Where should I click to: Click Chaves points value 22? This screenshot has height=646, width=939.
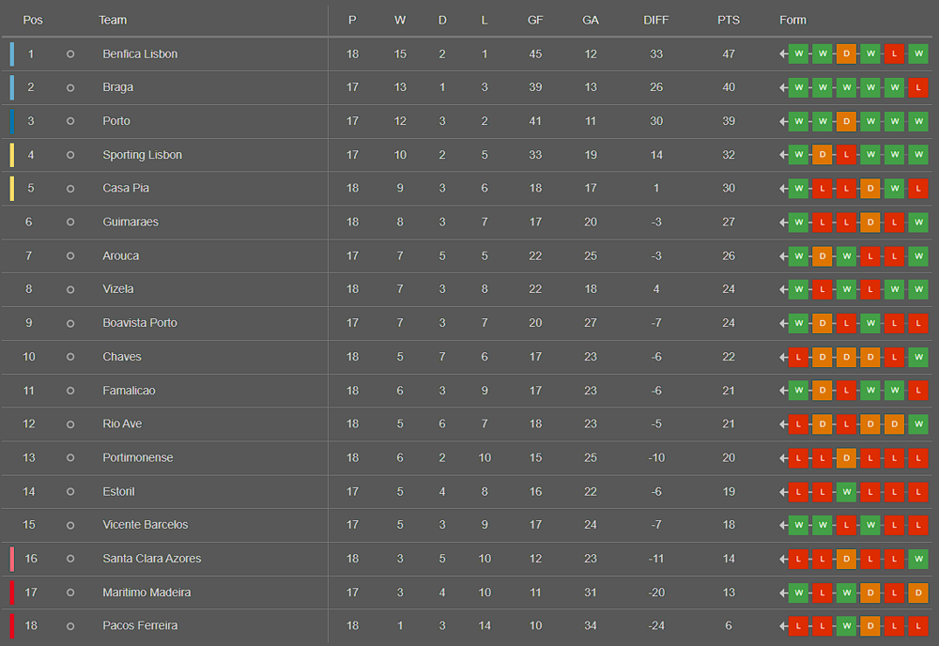[729, 356]
